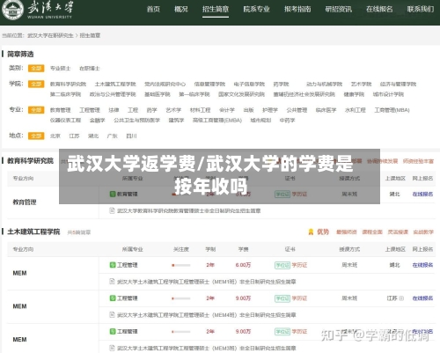The height and width of the screenshot is (353, 440).
Task: Expand the small icon beside 江苏 in MEM row
Action: tap(401, 298)
